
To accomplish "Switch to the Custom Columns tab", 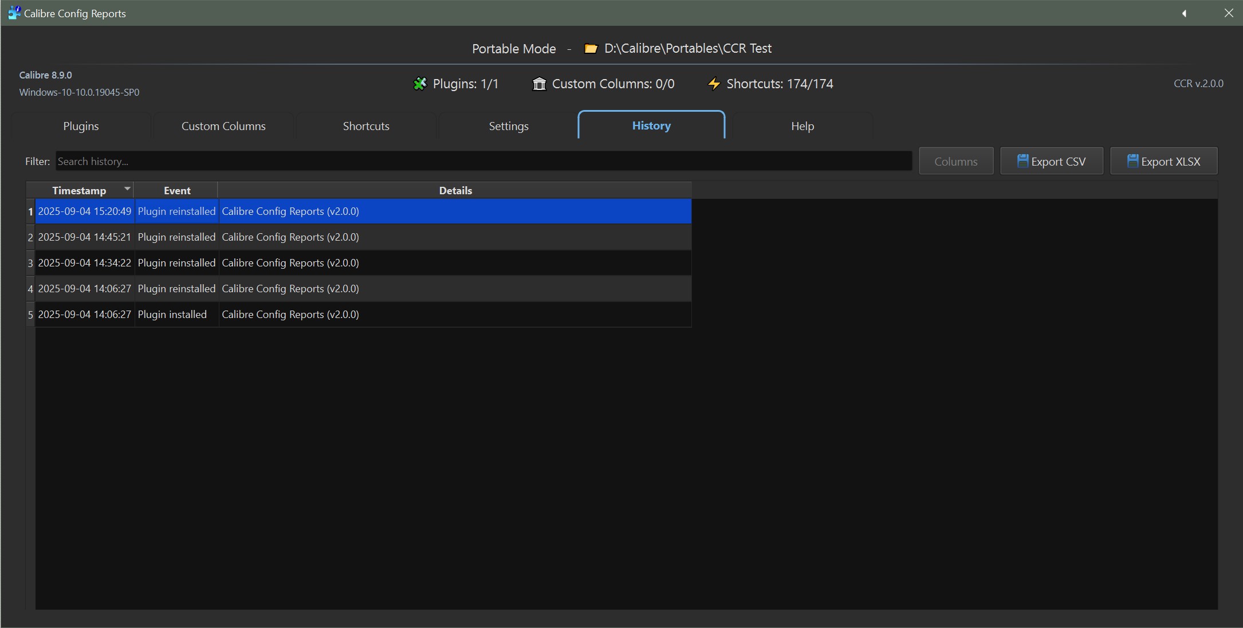I will pos(223,126).
